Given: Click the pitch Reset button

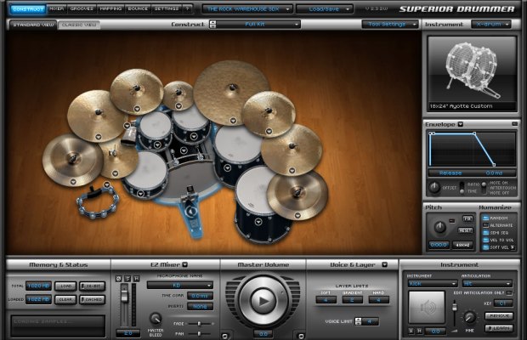Looking at the screenshot, I should [466, 230].
